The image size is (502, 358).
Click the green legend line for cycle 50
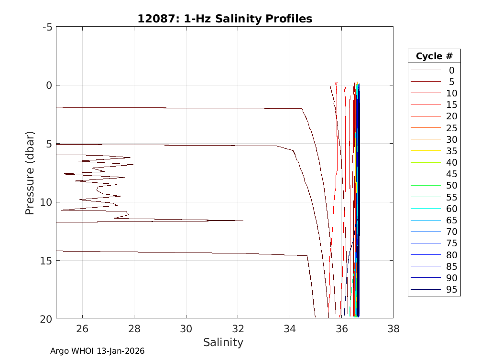pyautogui.click(x=425, y=186)
